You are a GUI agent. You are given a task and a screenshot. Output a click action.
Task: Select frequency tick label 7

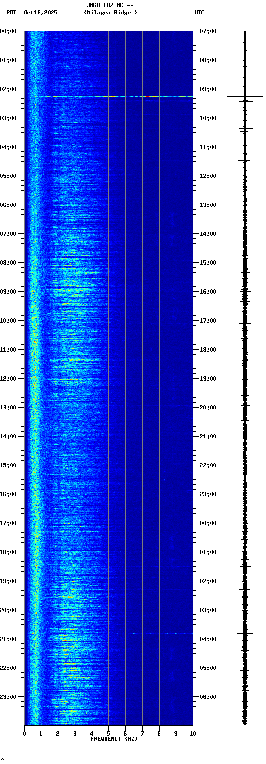142,734
